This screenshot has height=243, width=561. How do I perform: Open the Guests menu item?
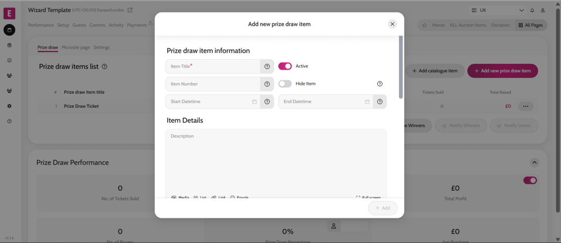coord(79,25)
